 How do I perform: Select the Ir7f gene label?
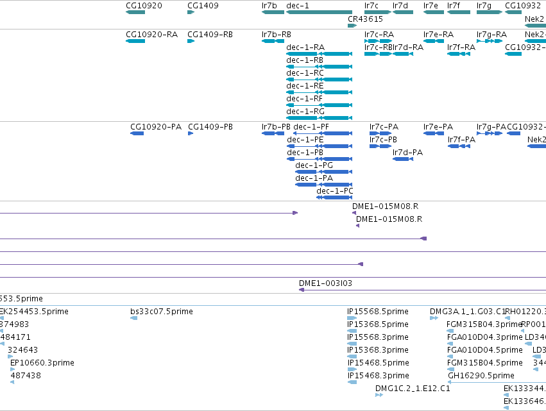[454, 6]
